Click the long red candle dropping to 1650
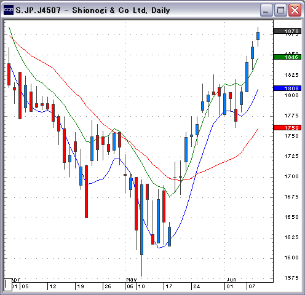This screenshot has width=305, height=295. [86, 192]
